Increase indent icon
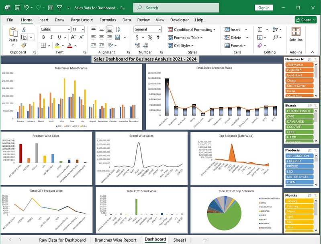Image resolution: width=321 pixels, height=244 pixels. click(x=102, y=45)
